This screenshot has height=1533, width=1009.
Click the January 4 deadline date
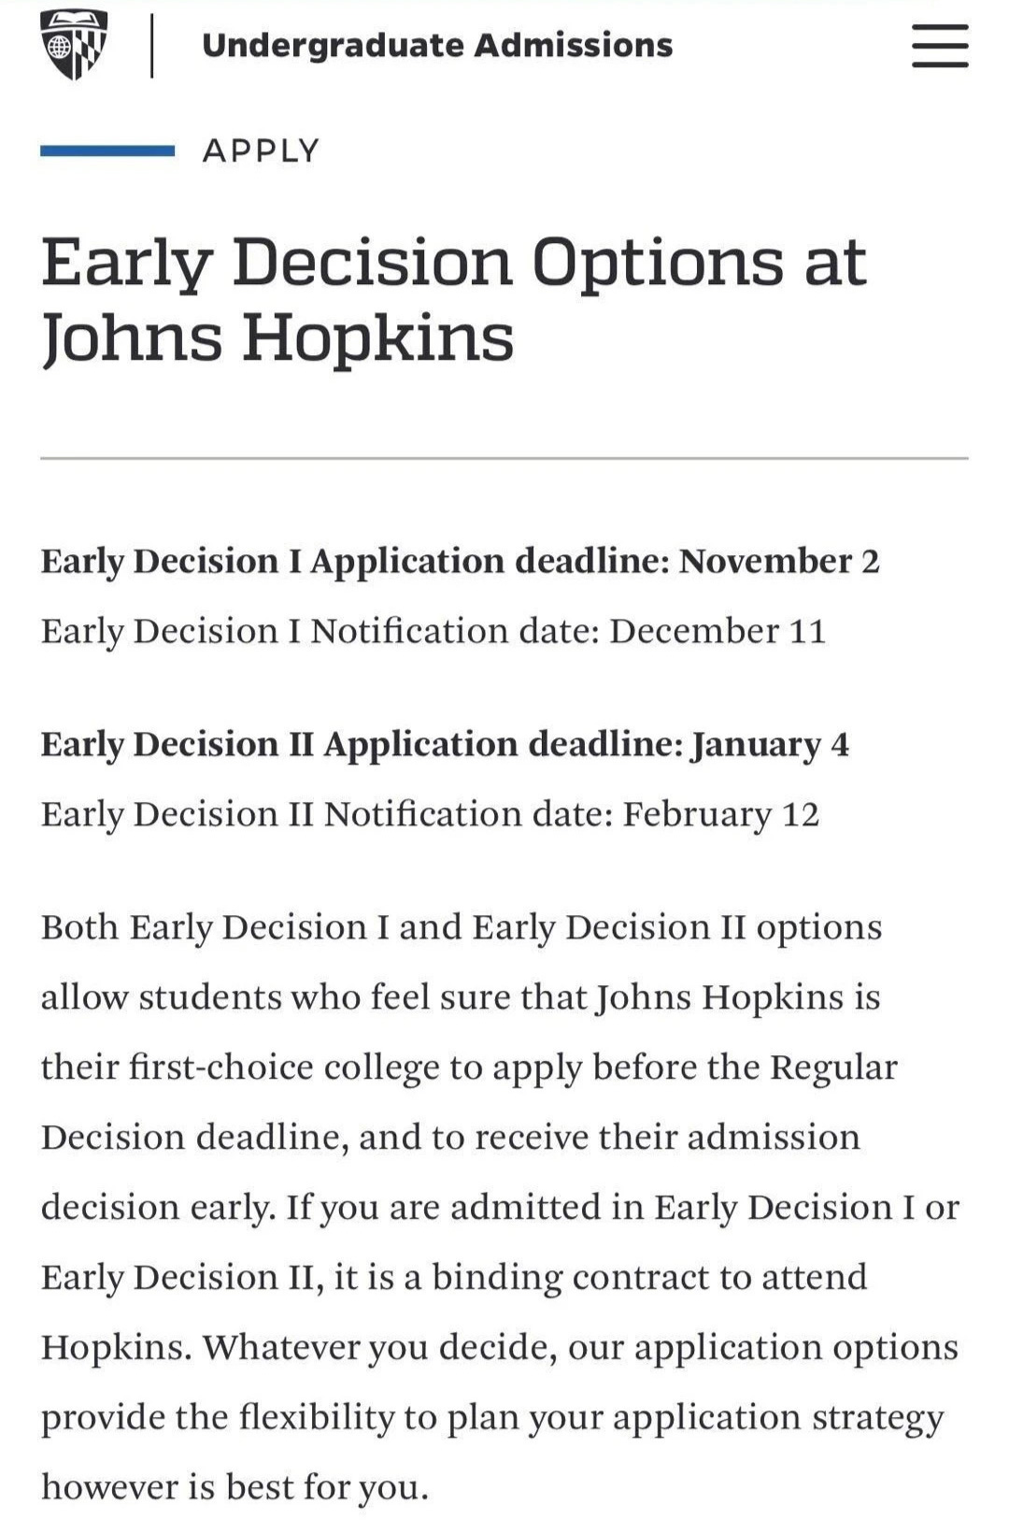[770, 744]
